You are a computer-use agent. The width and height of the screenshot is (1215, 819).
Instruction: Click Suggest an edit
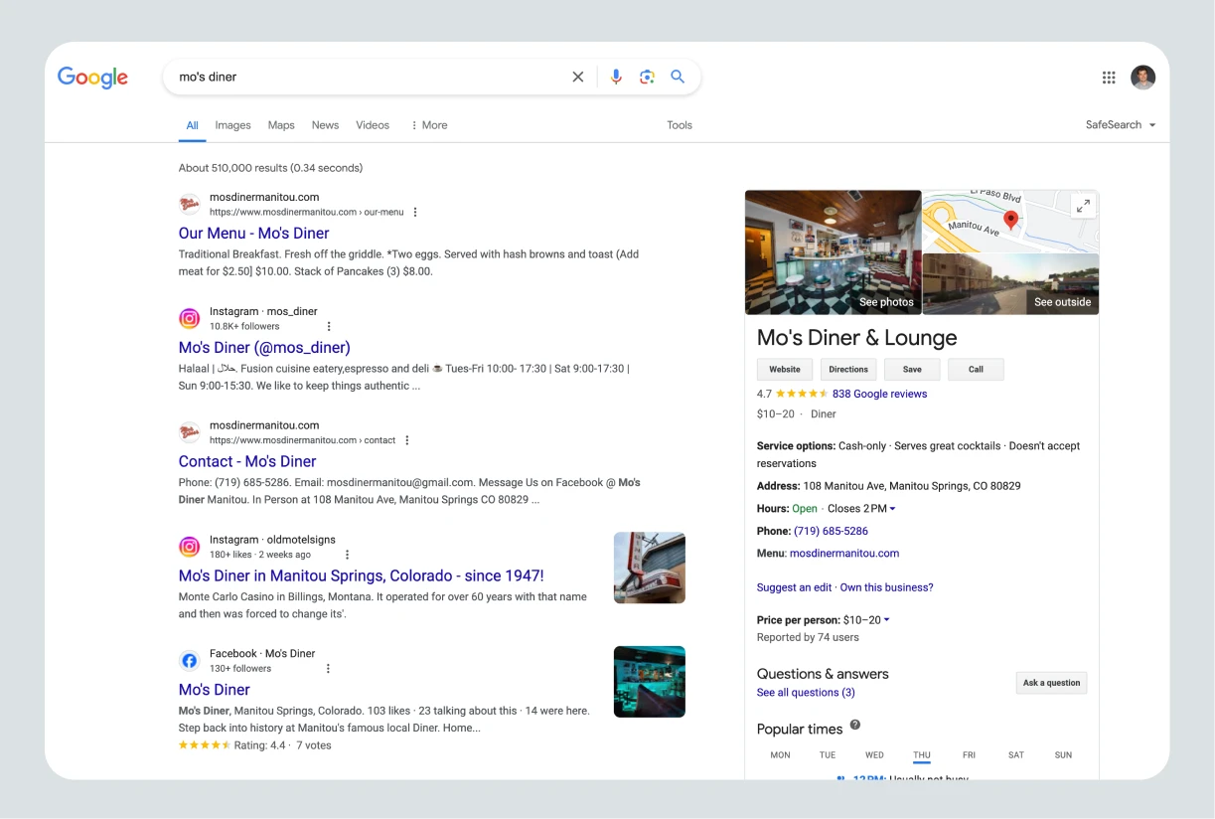click(795, 587)
